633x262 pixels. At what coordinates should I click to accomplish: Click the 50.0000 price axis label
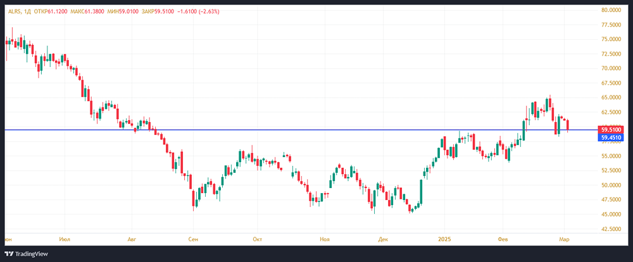pos(611,185)
